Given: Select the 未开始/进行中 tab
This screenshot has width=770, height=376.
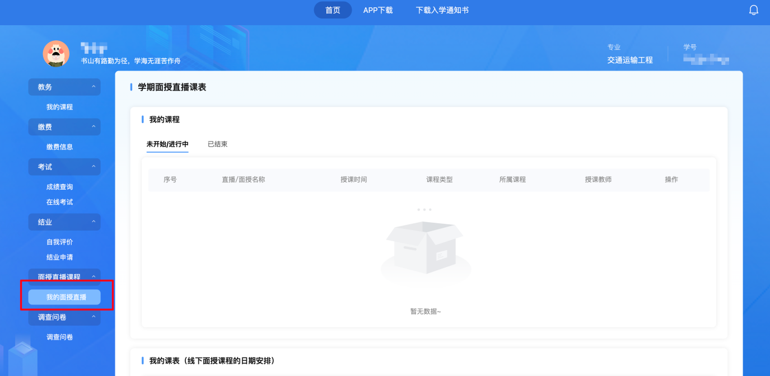Looking at the screenshot, I should [167, 144].
